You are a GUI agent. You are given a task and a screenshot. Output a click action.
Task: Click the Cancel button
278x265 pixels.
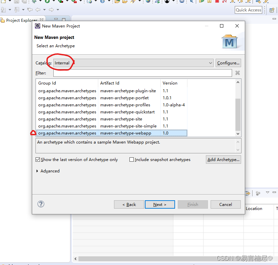point(226,205)
